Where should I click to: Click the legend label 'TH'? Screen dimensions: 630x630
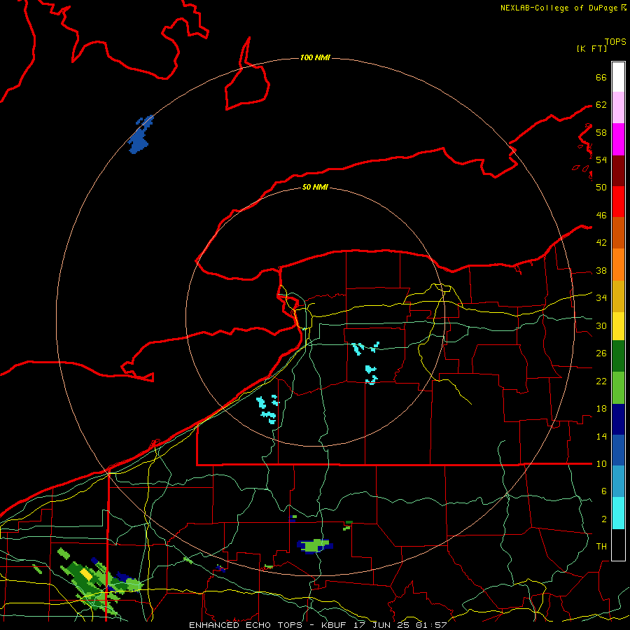coord(601,547)
